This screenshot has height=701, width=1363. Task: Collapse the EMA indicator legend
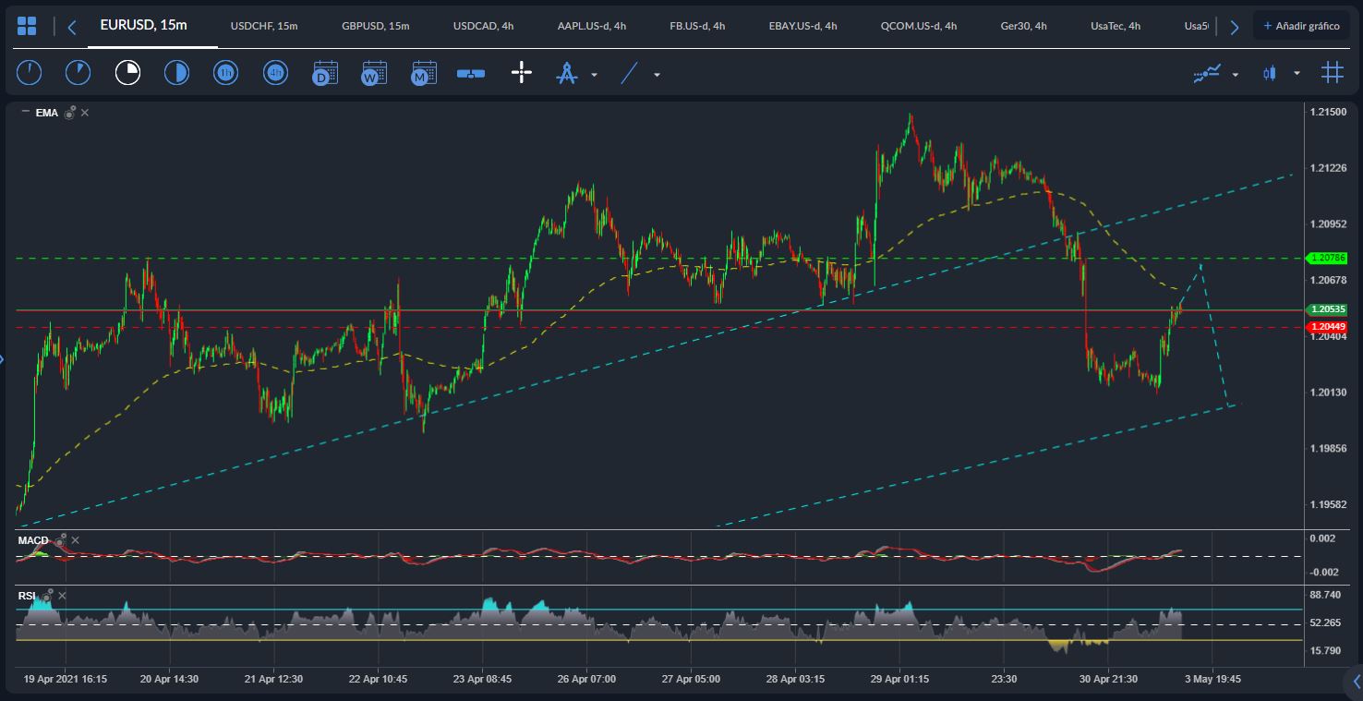click(x=25, y=113)
